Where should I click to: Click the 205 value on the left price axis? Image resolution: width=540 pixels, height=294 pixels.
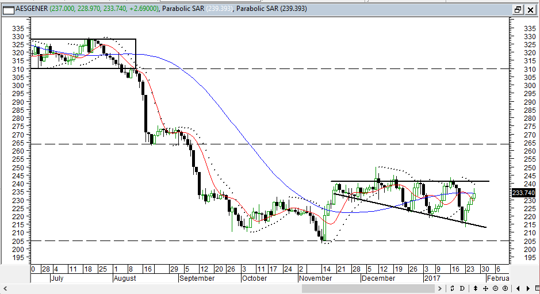point(18,241)
